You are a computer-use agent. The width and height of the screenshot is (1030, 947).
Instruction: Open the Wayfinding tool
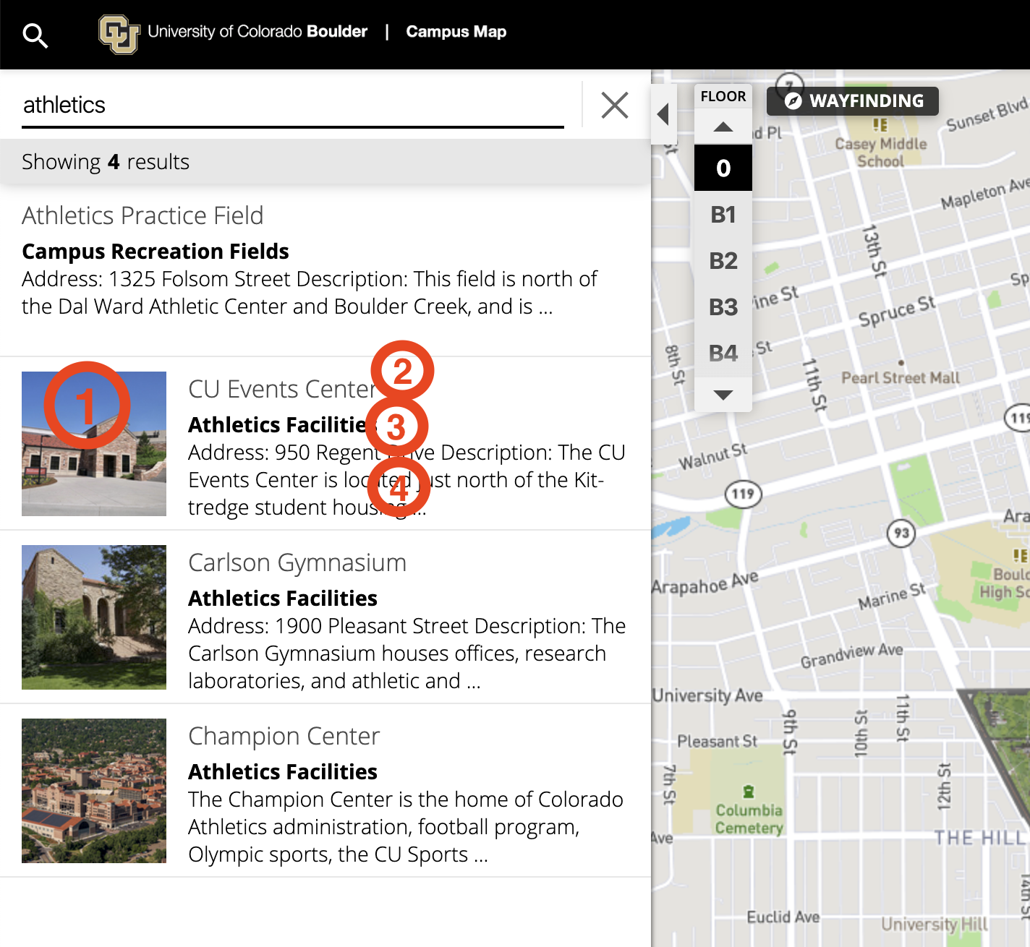pos(853,101)
